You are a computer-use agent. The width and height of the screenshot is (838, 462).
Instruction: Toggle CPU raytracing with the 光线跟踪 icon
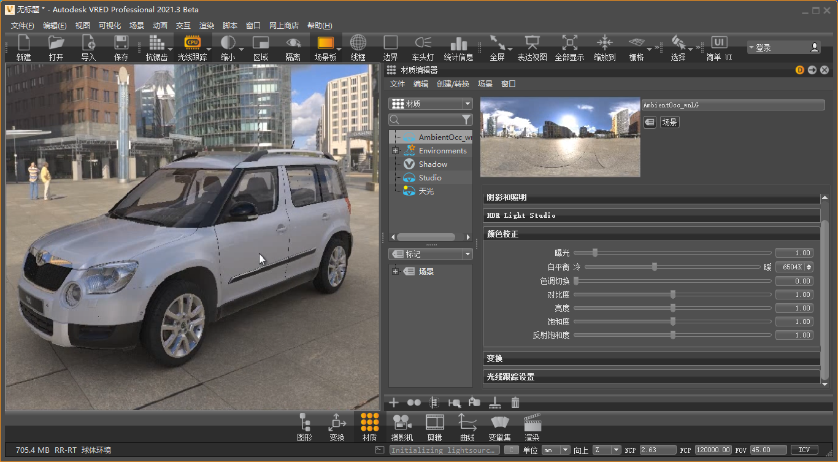tap(192, 48)
